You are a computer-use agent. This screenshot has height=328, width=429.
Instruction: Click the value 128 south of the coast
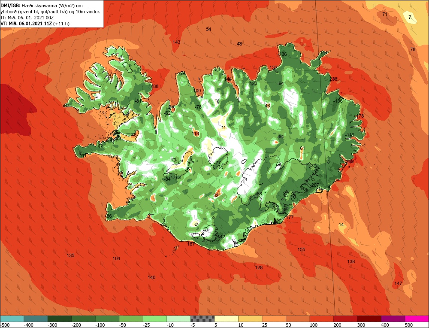259,267
